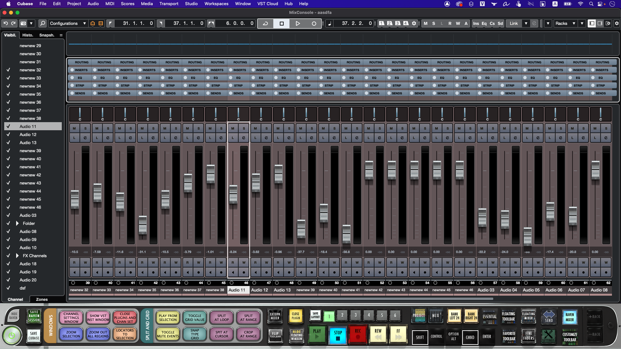This screenshot has height=349, width=621.
Task: Click the transport Record circle button
Action: (x=314, y=23)
